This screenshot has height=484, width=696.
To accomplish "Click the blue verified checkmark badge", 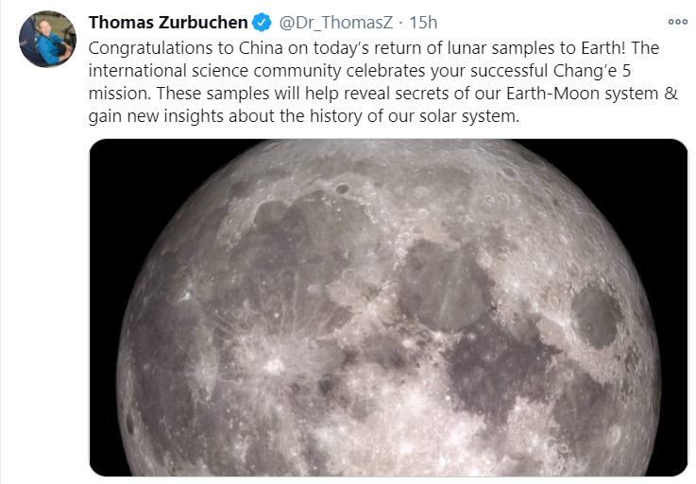I will 262,23.
